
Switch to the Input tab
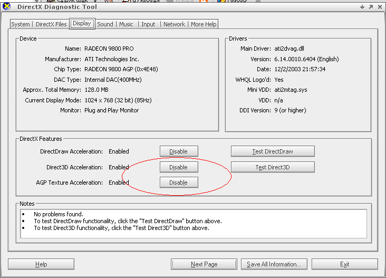coord(148,24)
